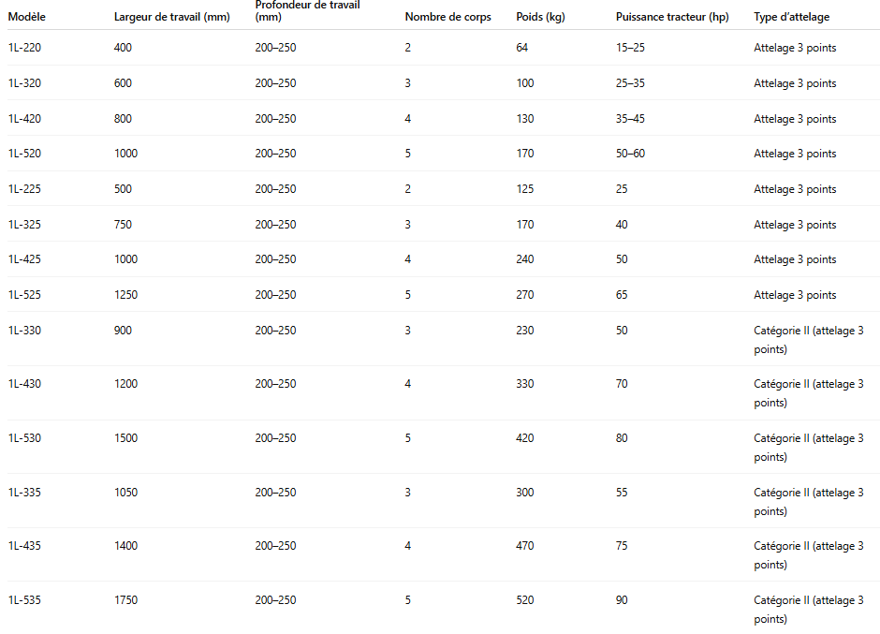Select the 1L-535 model cell

(x=24, y=599)
